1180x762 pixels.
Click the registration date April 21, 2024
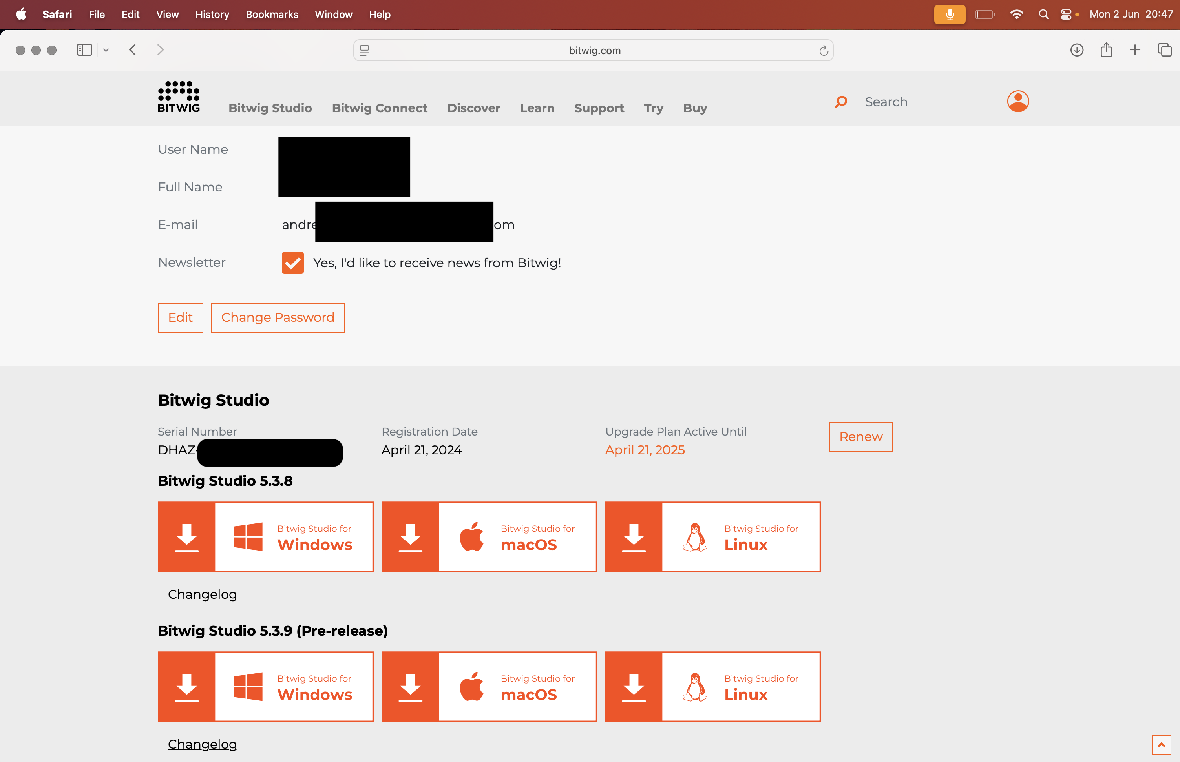(x=421, y=450)
